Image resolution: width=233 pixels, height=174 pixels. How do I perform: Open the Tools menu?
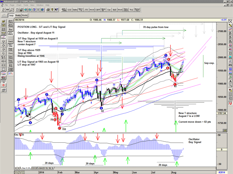coord(26,5)
